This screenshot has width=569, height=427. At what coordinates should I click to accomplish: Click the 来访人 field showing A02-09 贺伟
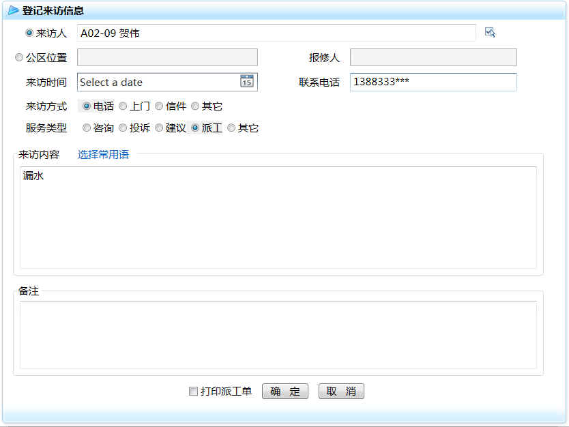[x=276, y=33]
